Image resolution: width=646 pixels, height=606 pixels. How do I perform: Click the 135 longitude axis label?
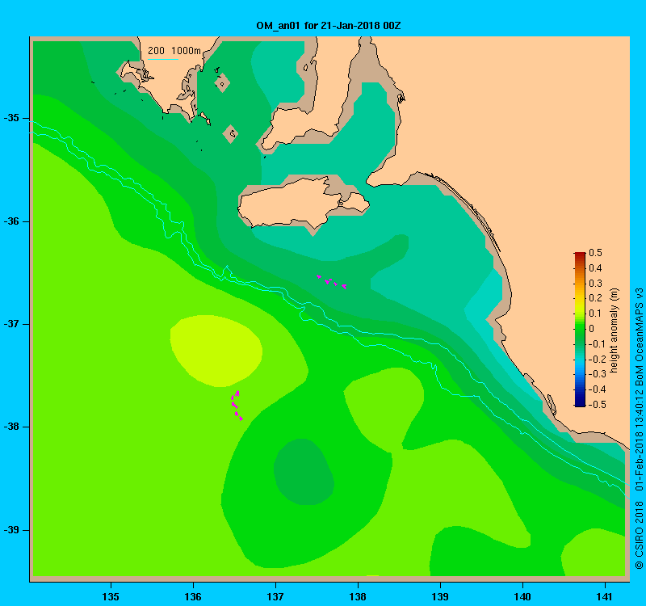tap(111, 596)
